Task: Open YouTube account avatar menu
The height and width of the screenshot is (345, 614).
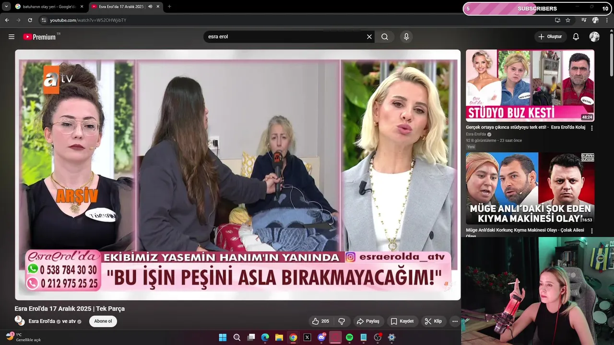Action: click(594, 37)
